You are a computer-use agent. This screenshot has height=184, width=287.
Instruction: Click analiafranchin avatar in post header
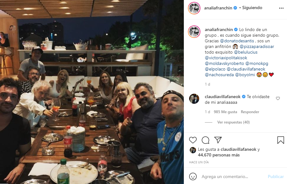pos(194,8)
